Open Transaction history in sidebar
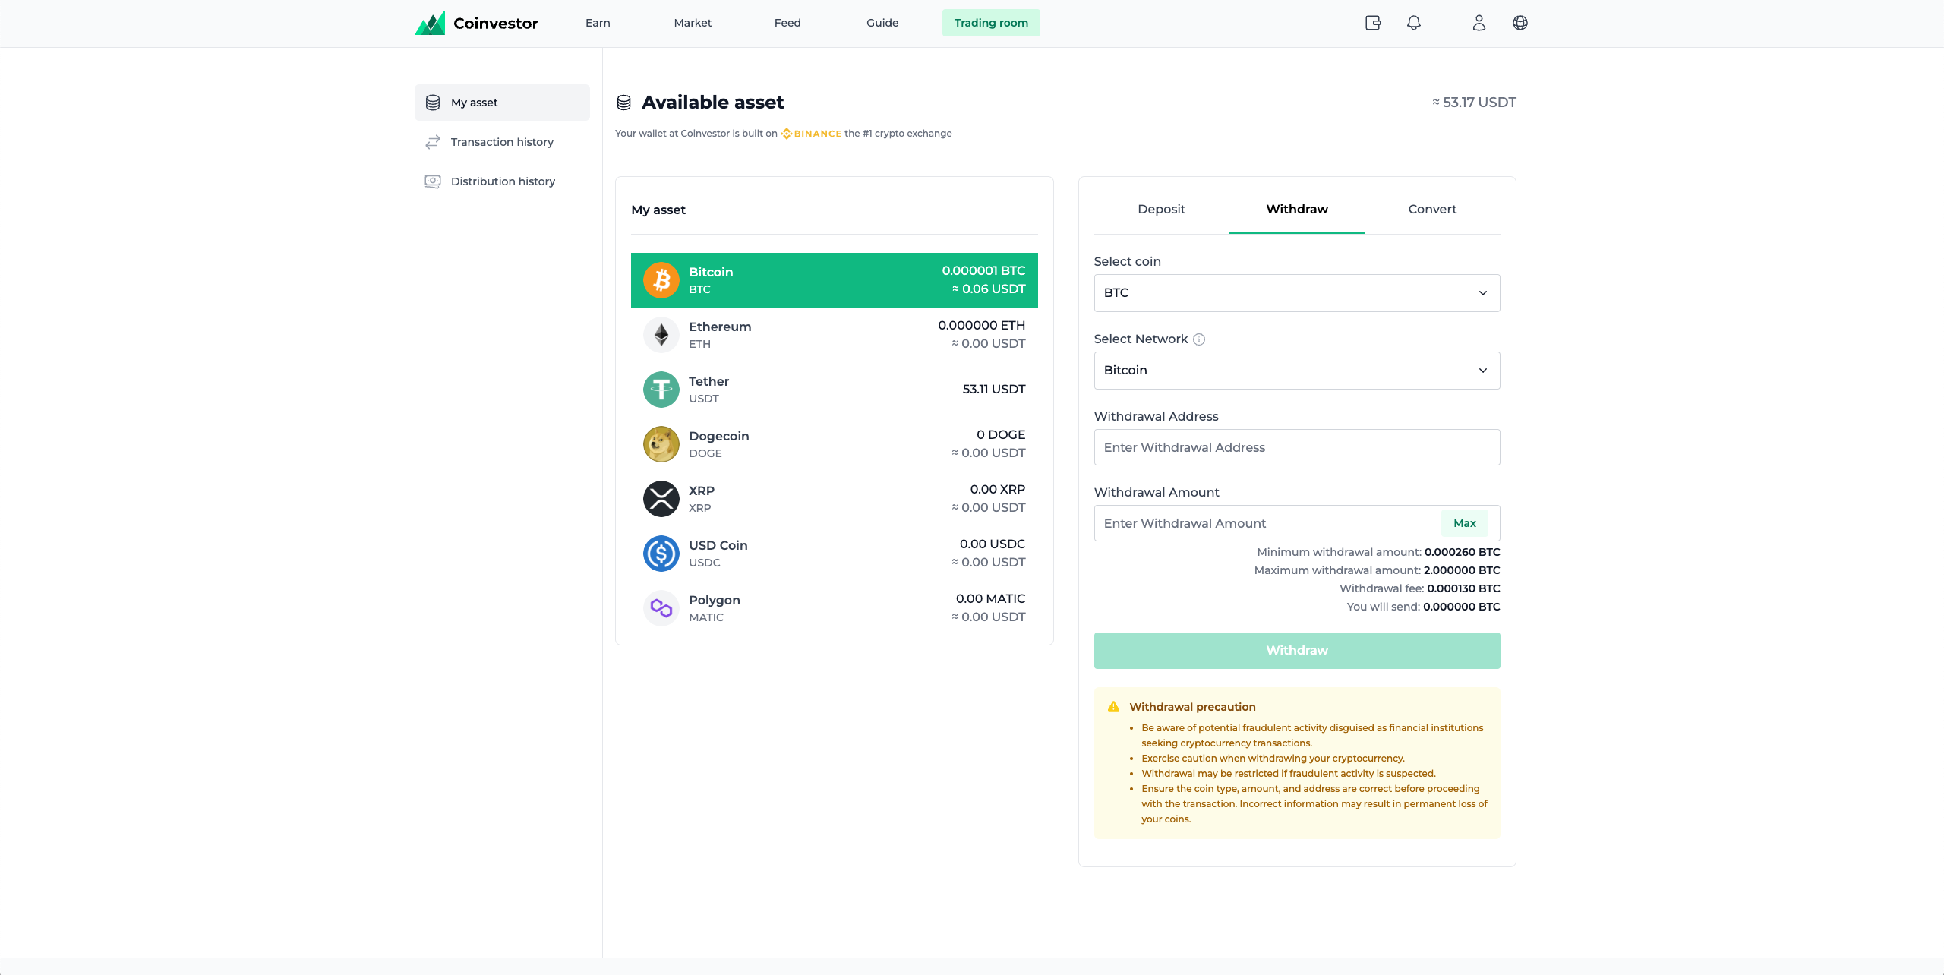This screenshot has height=975, width=1944. click(502, 142)
